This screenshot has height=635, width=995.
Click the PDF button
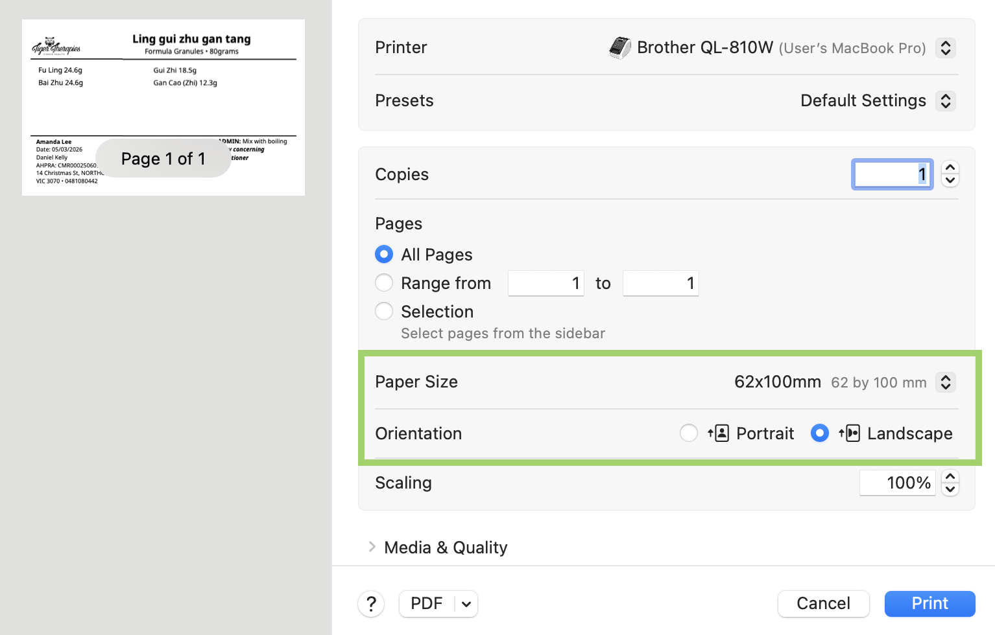coord(426,603)
